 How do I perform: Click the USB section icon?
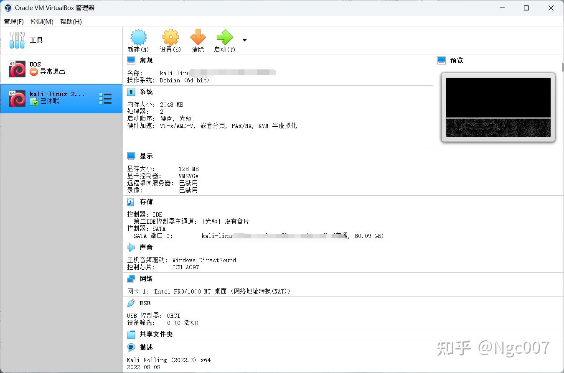pos(131,303)
